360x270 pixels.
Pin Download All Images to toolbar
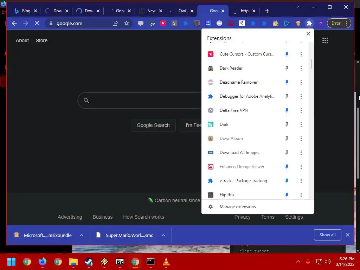tap(287, 153)
